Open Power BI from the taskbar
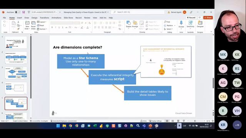246x138 pixels. click(x=101, y=126)
